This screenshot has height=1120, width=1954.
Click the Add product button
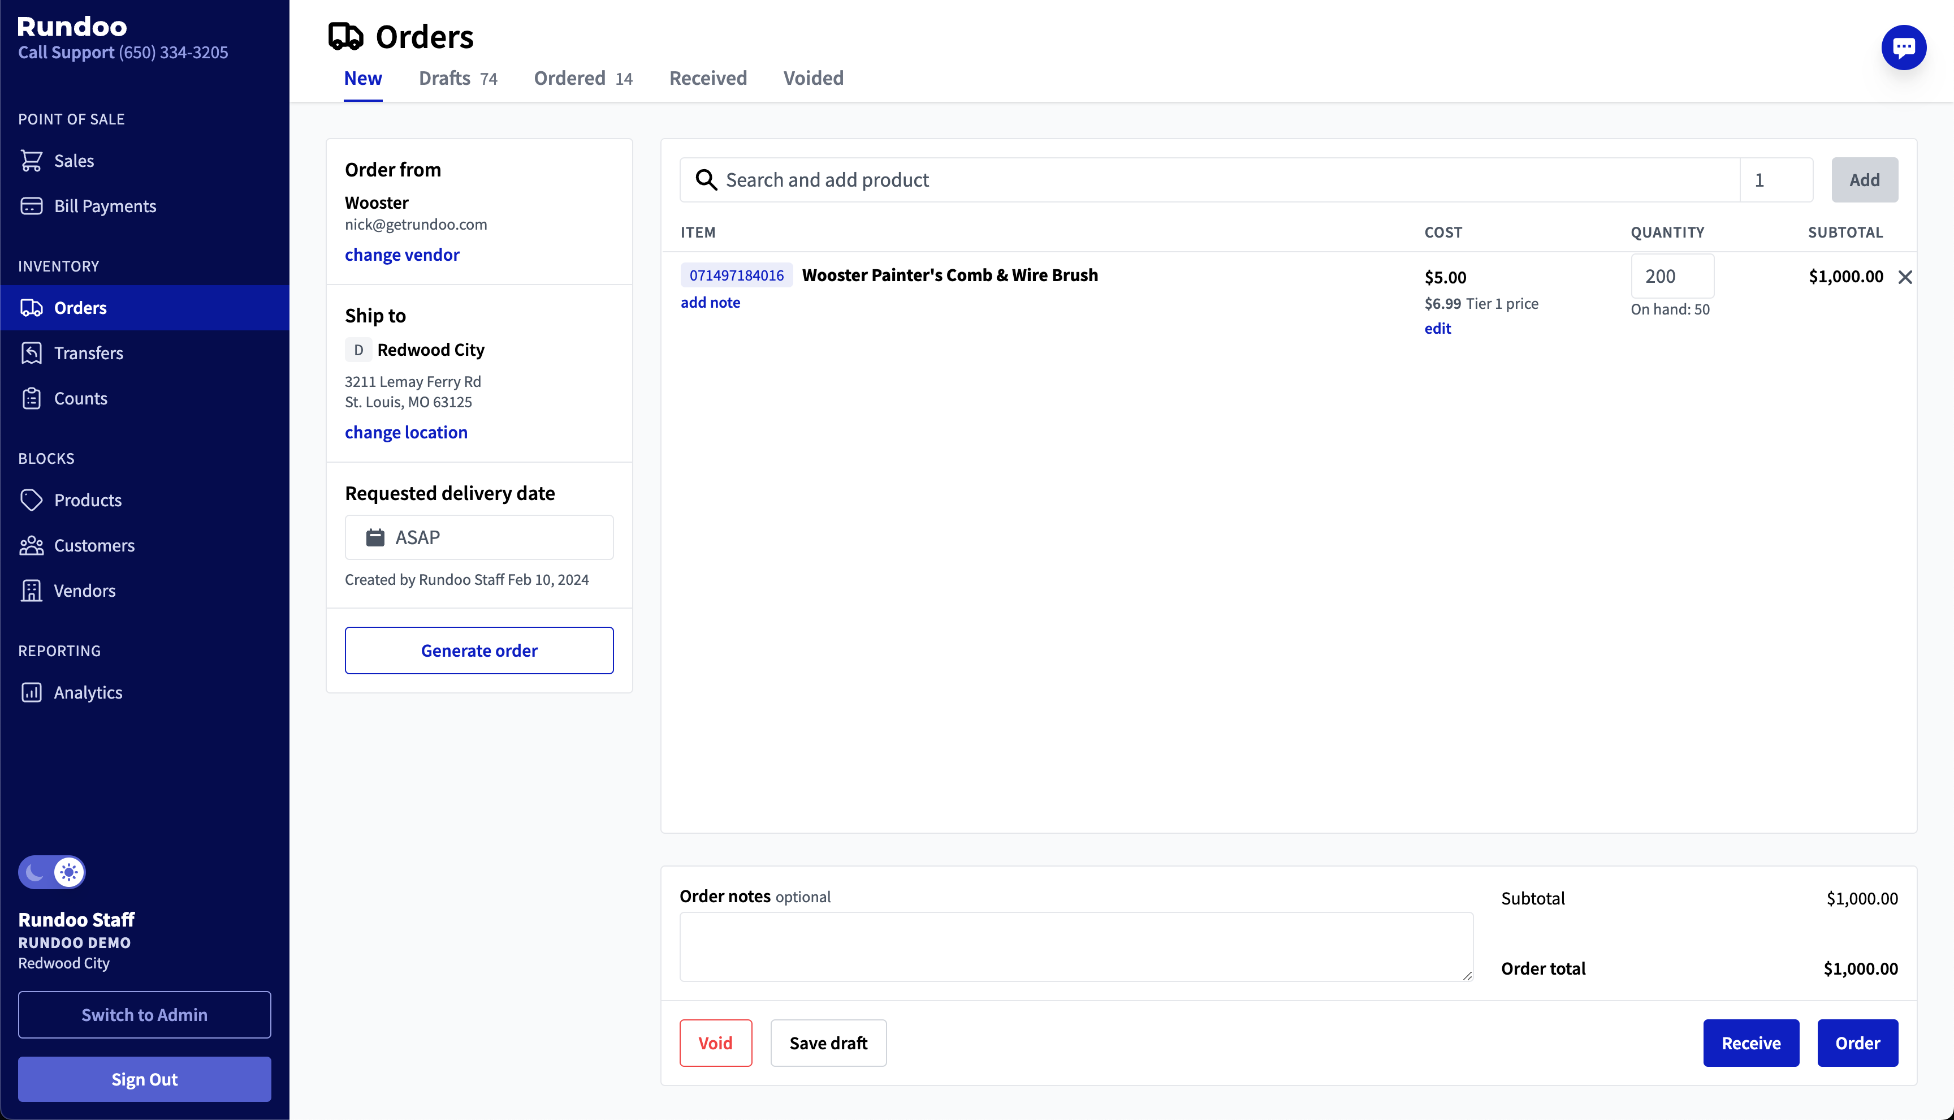1864,180
